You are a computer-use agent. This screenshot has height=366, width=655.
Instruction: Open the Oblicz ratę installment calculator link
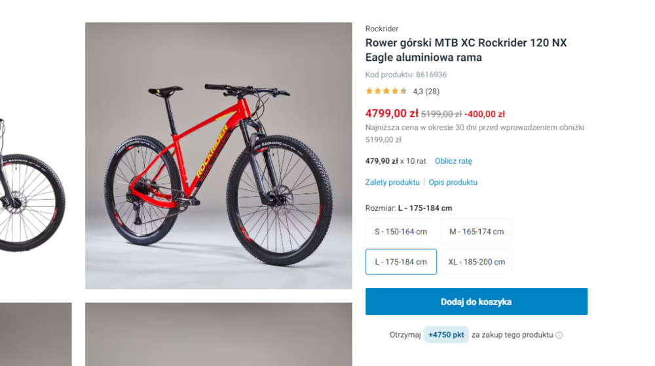click(453, 161)
